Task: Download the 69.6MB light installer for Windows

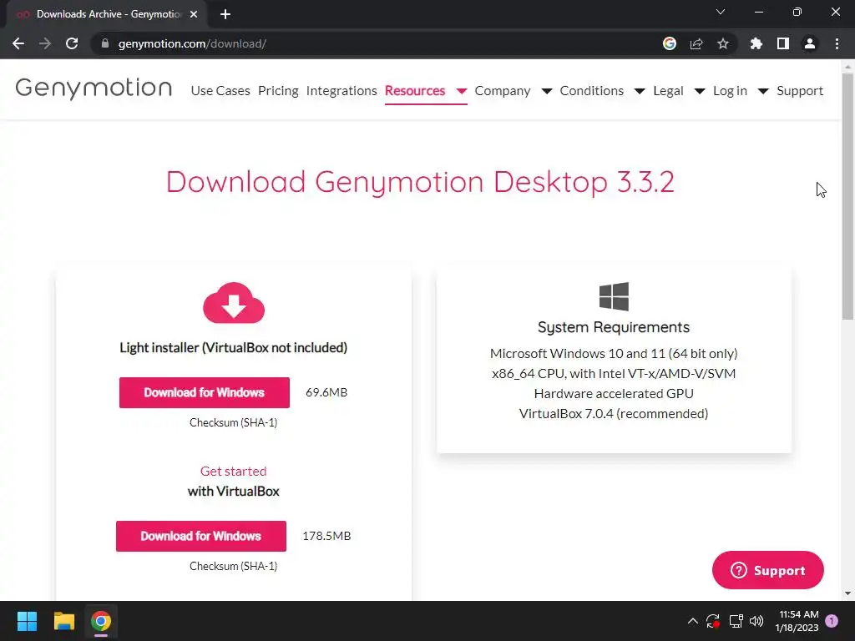Action: point(205,392)
